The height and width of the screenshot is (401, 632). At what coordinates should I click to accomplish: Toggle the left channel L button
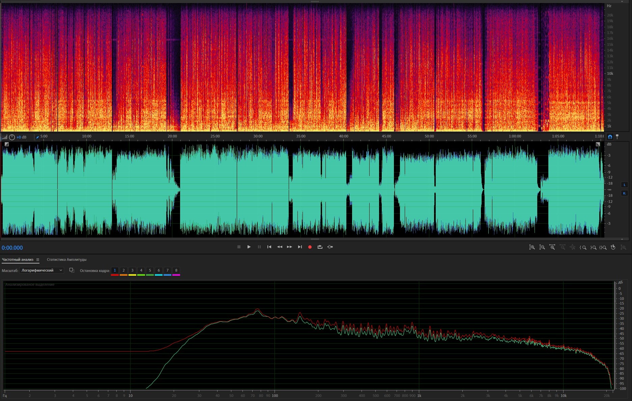coord(624,185)
